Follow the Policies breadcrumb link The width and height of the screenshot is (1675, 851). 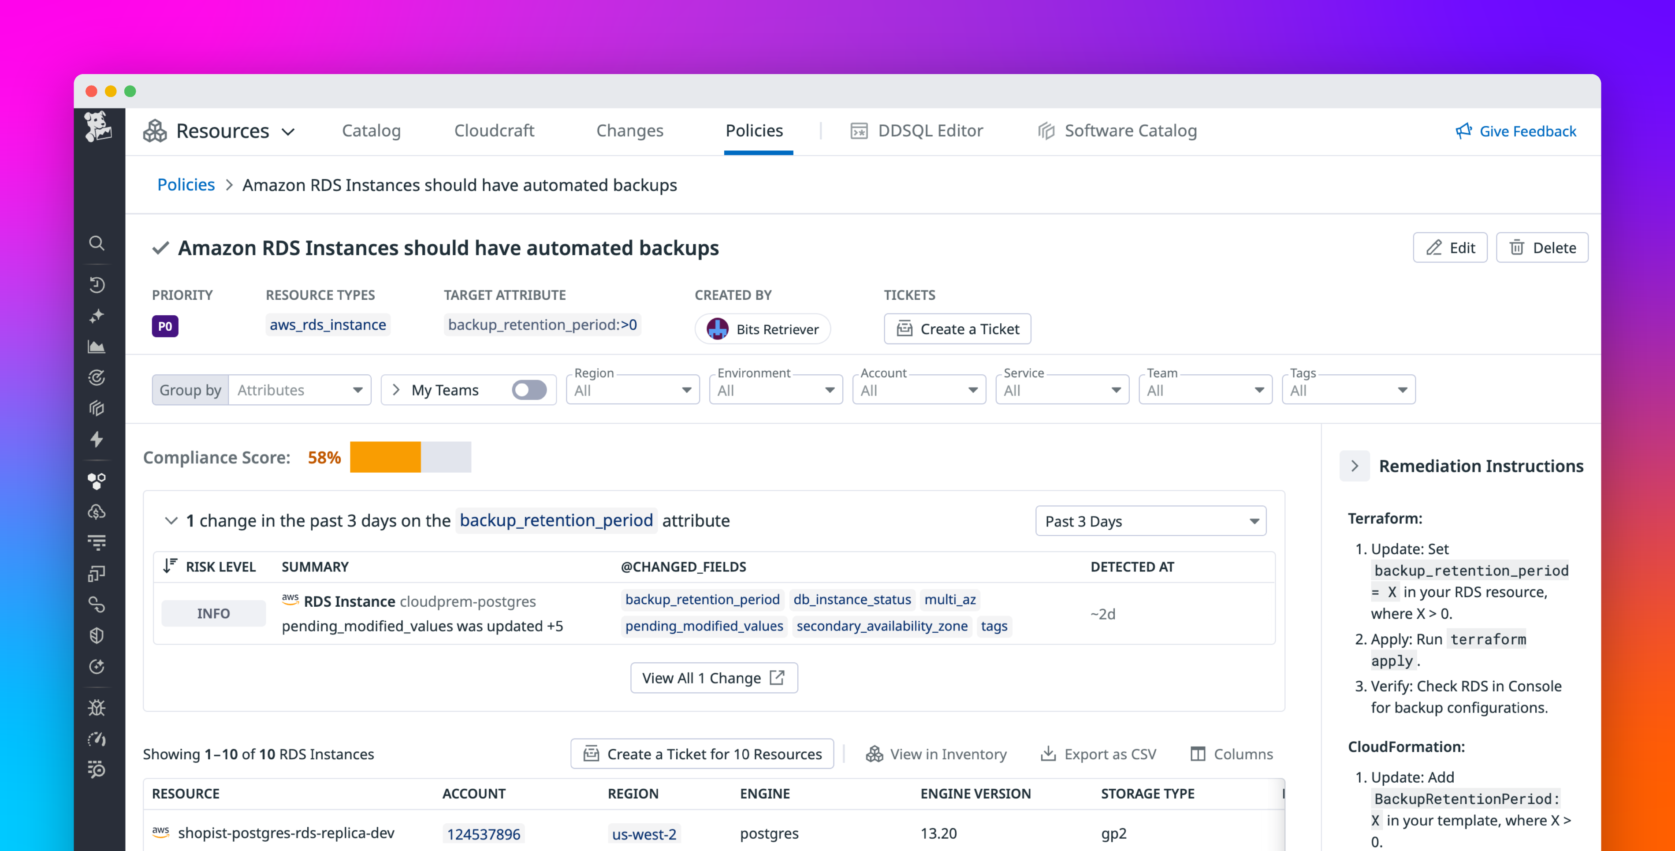pyautogui.click(x=185, y=184)
